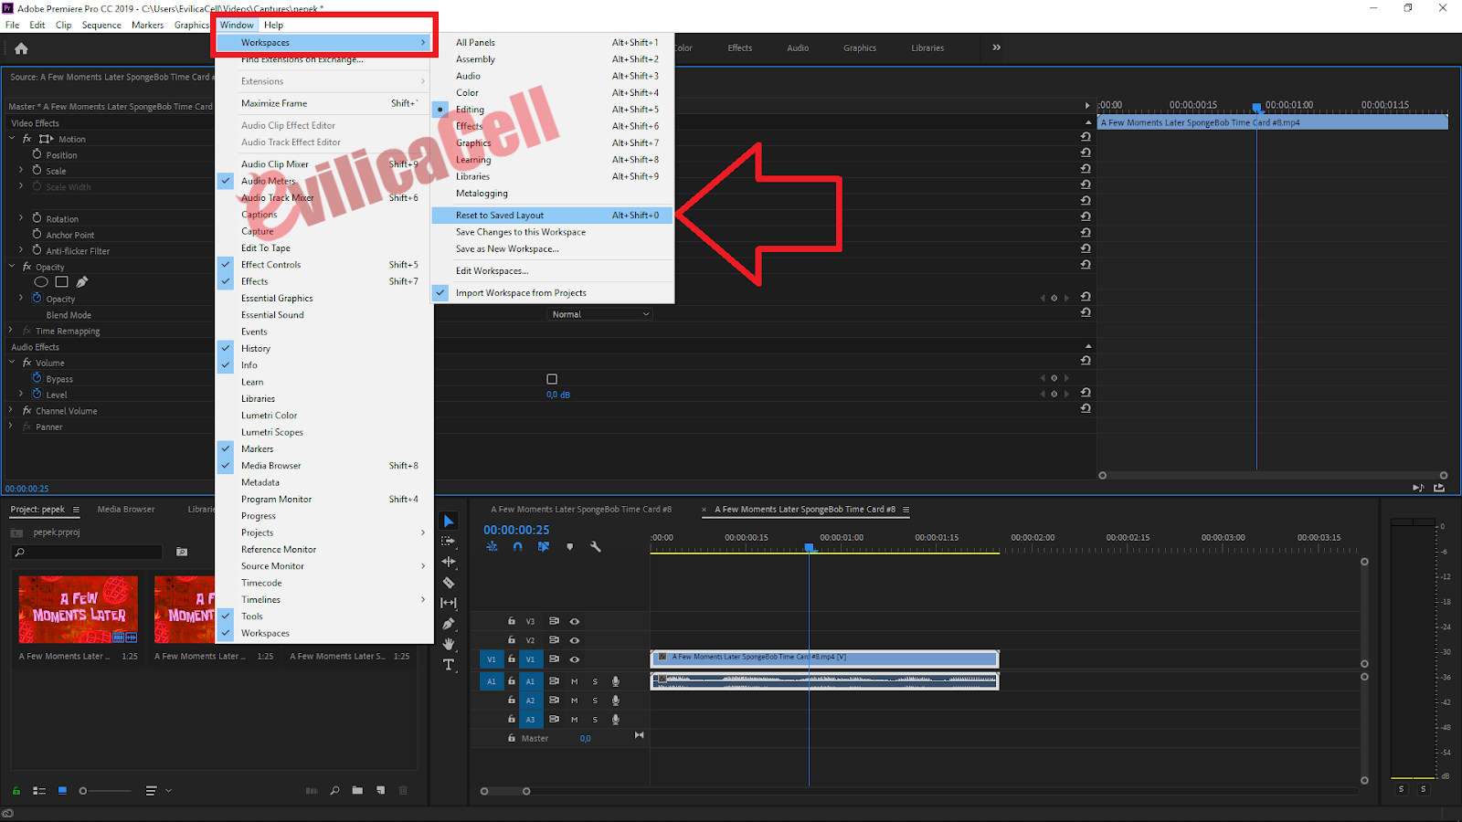Switch Project panel to icon view
The width and height of the screenshot is (1462, 822).
pyautogui.click(x=62, y=790)
